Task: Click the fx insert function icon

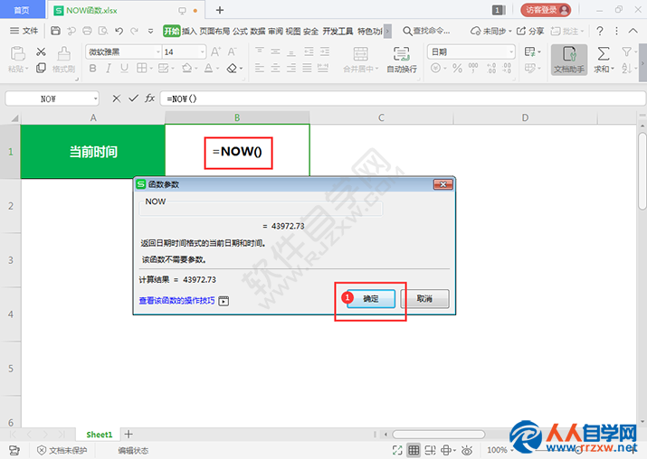Action: point(149,98)
